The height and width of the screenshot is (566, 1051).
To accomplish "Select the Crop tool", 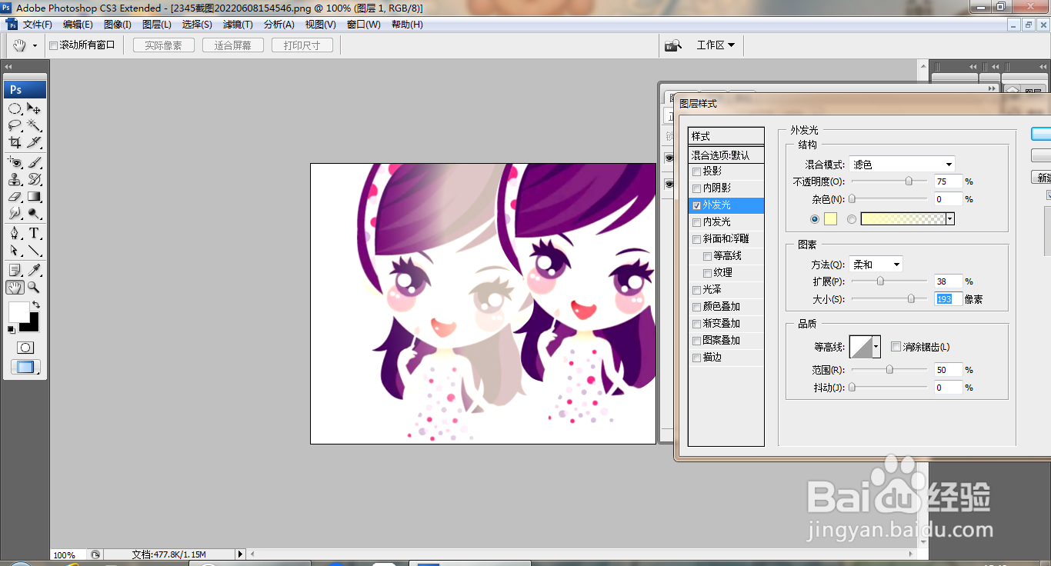I will (15, 142).
